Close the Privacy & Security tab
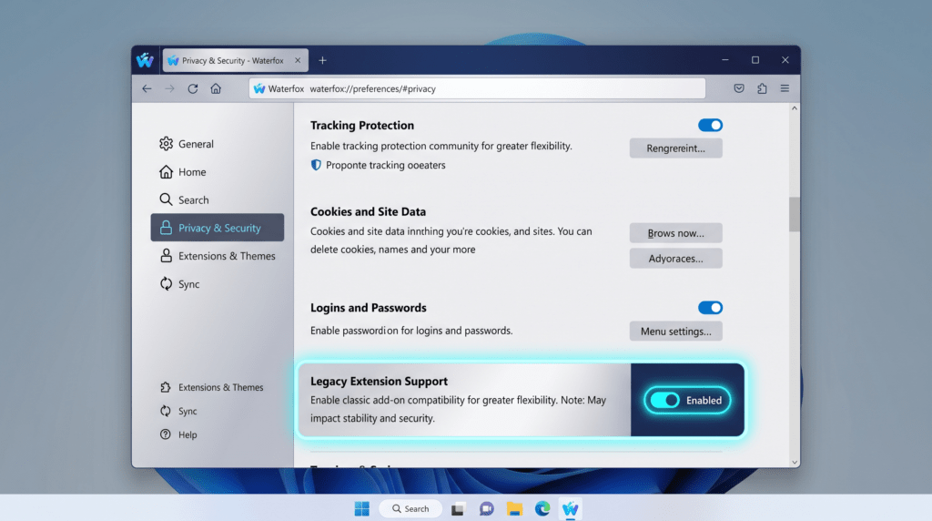 click(298, 60)
